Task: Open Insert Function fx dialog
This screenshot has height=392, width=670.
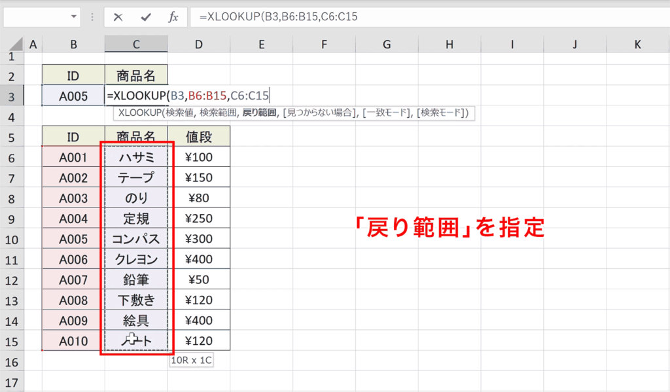Action: pyautogui.click(x=173, y=18)
